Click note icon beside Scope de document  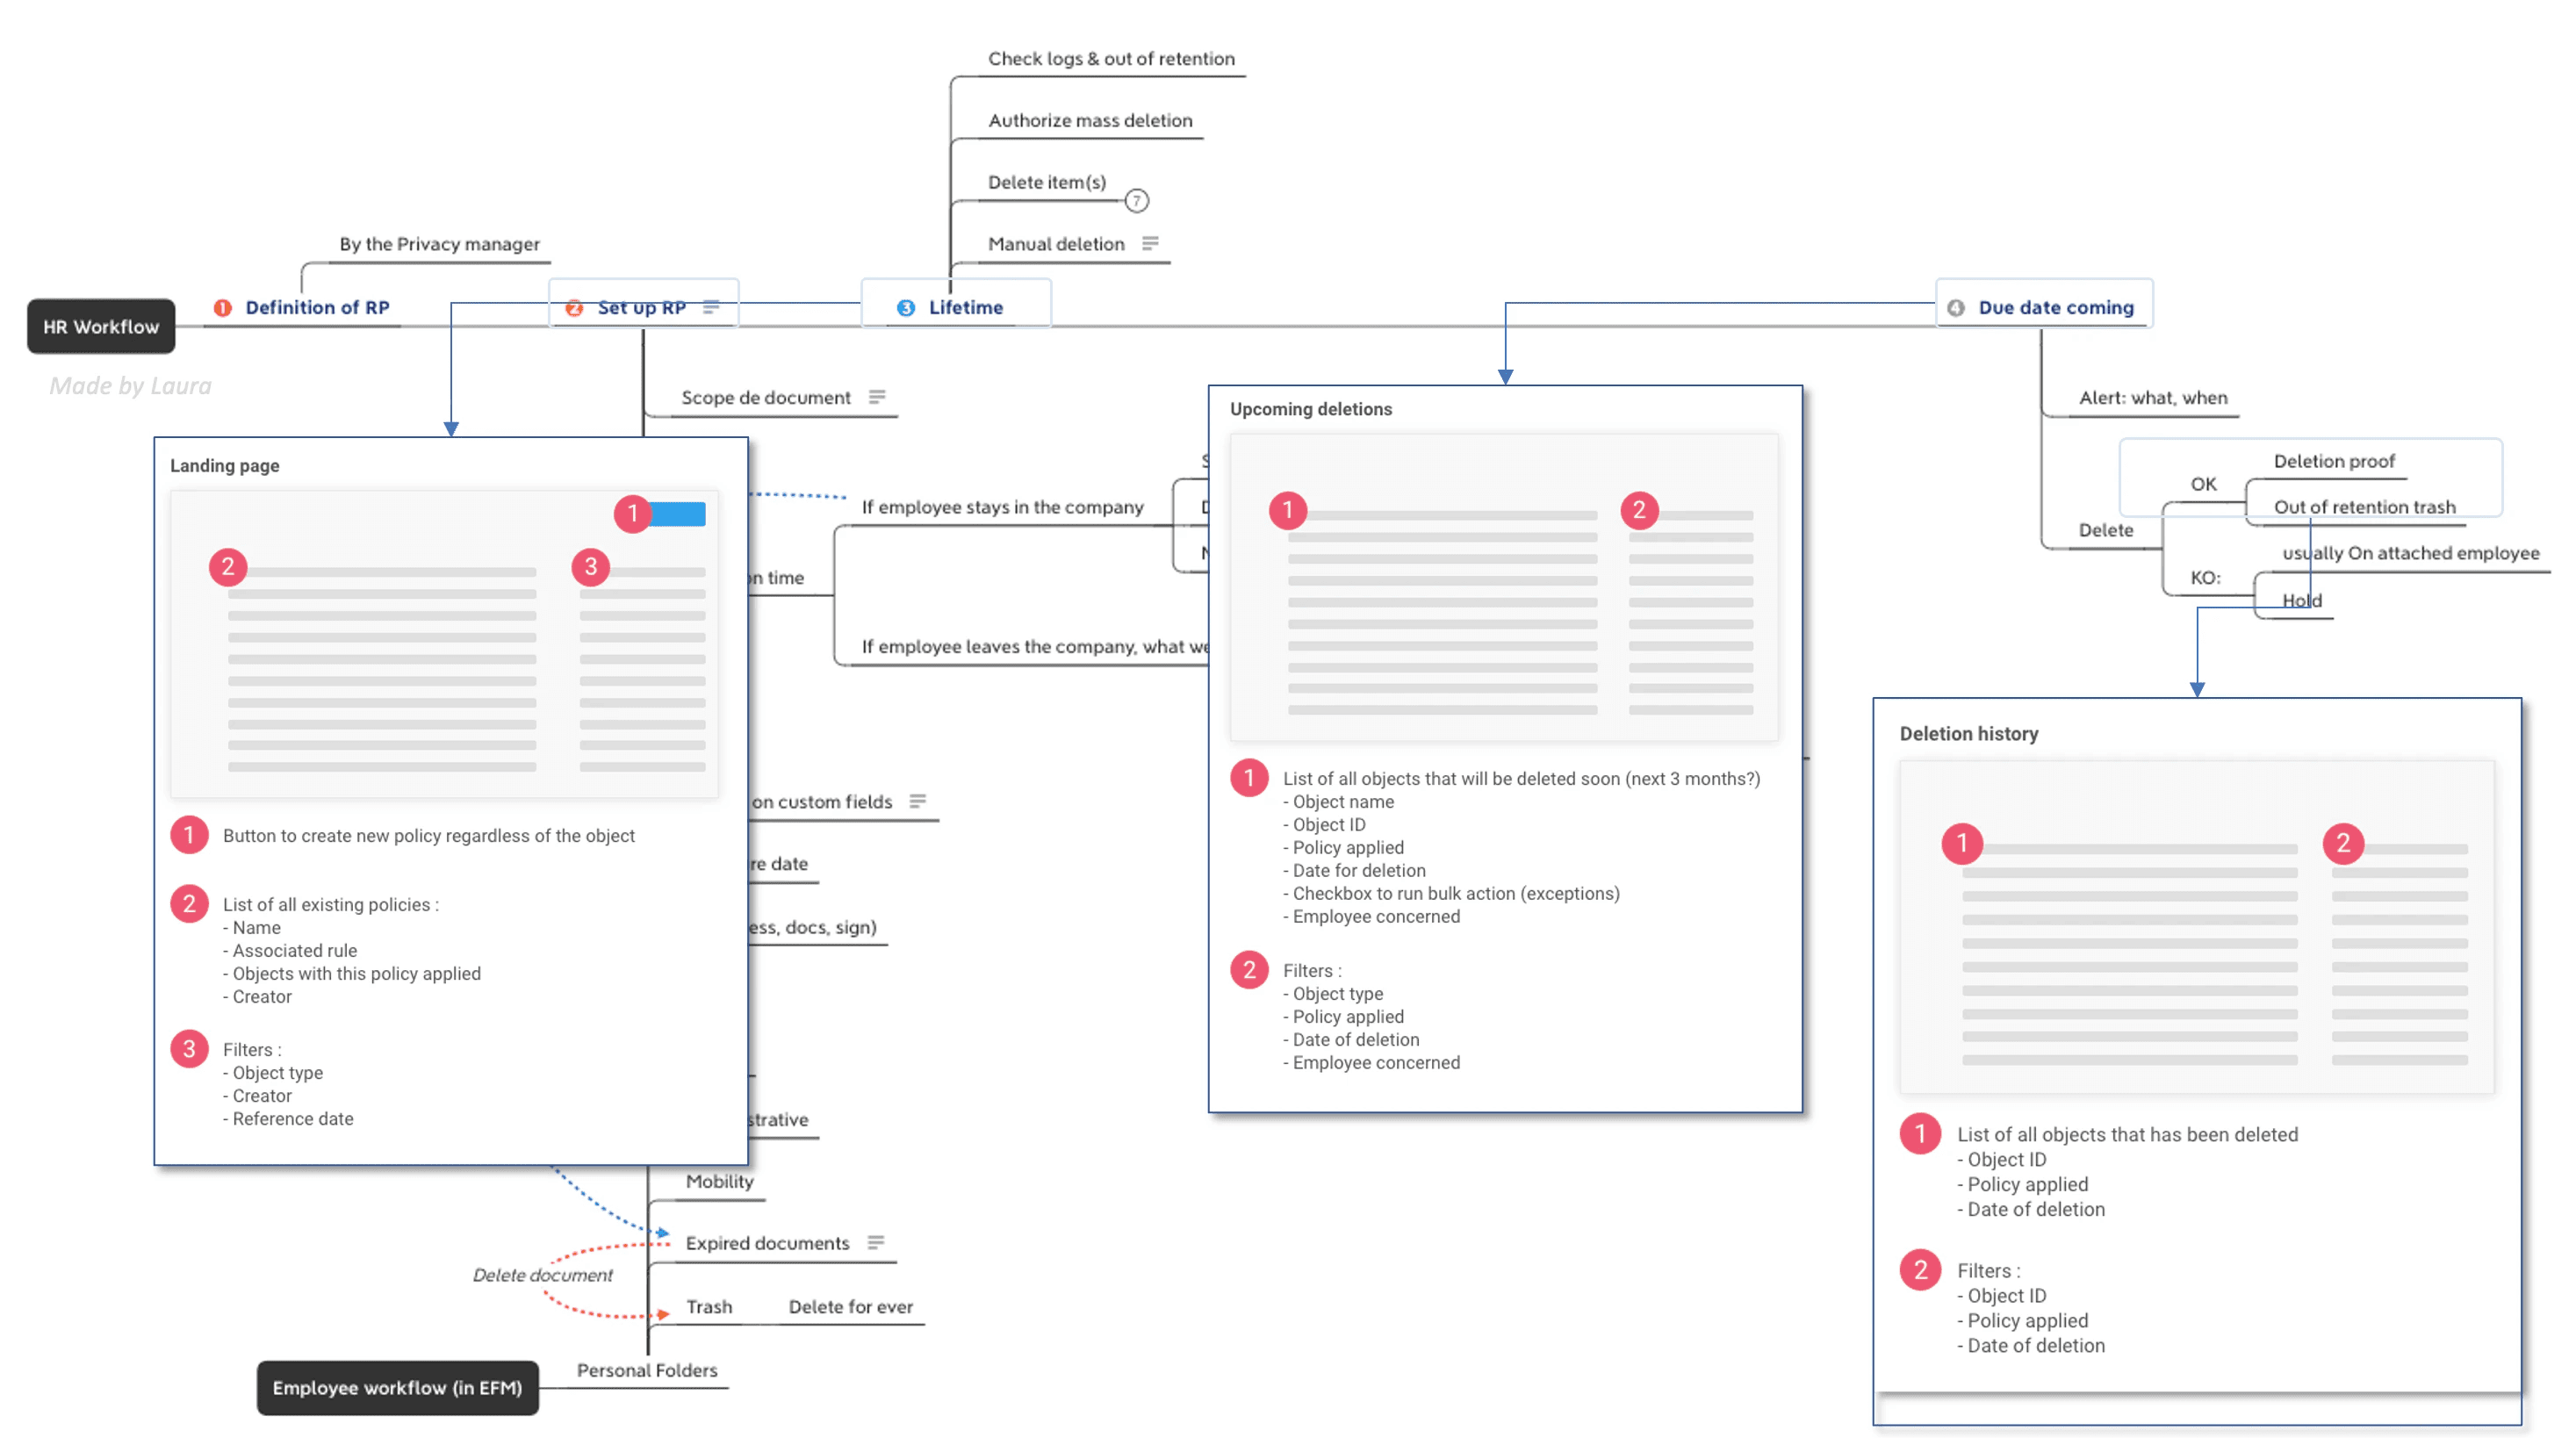[877, 397]
